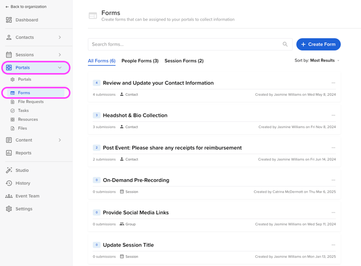The height and width of the screenshot is (266, 361).
Task: Go back to organization link
Action: tap(26, 7)
